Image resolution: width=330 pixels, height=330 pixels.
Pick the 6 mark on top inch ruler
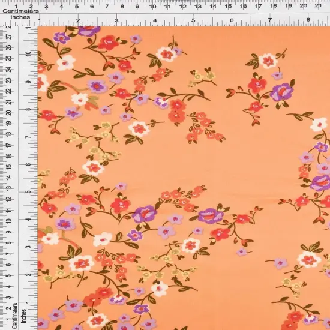(x=232, y=20)
